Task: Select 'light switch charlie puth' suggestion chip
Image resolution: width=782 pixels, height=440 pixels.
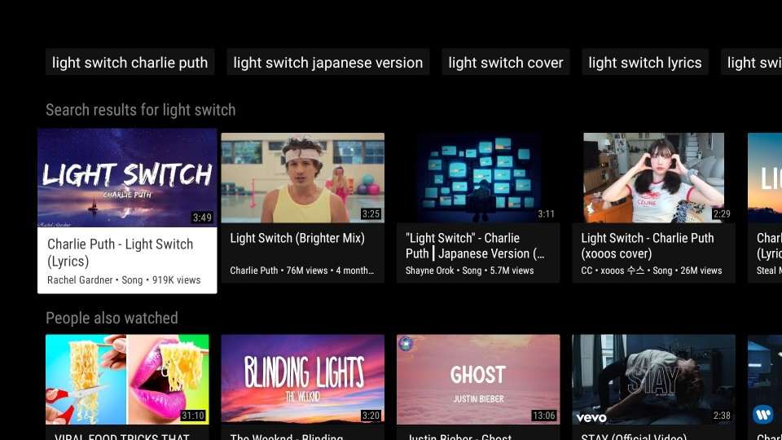Action: 130,63
